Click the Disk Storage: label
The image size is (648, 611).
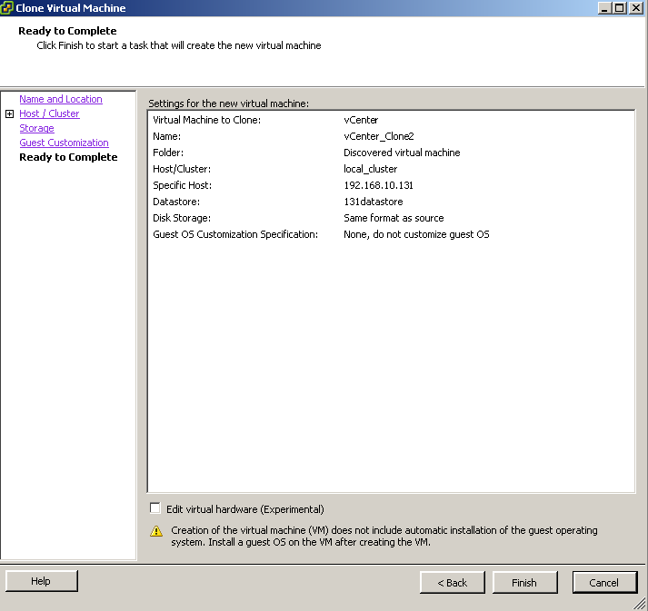pyautogui.click(x=182, y=218)
